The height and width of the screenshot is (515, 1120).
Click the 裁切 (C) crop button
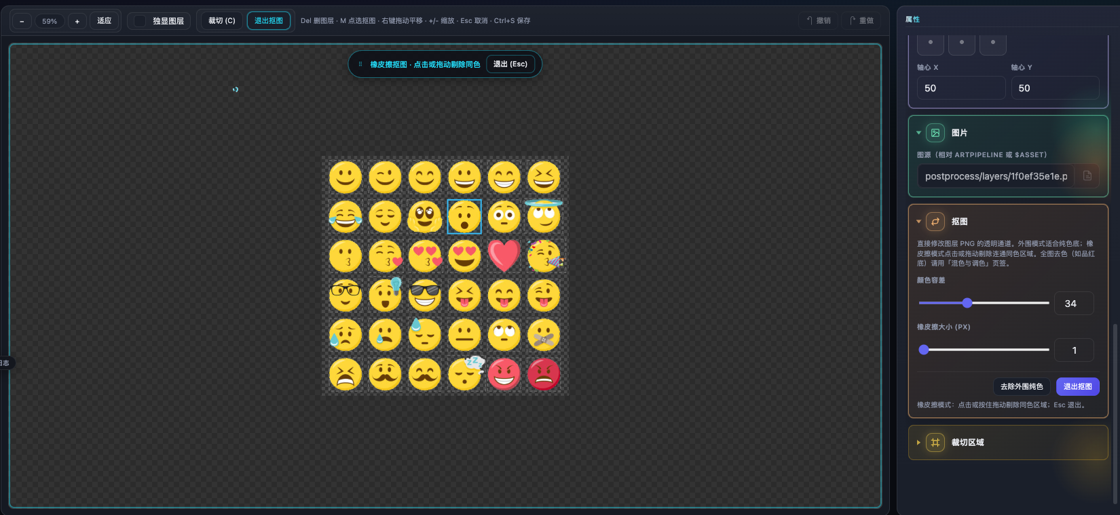(x=222, y=21)
